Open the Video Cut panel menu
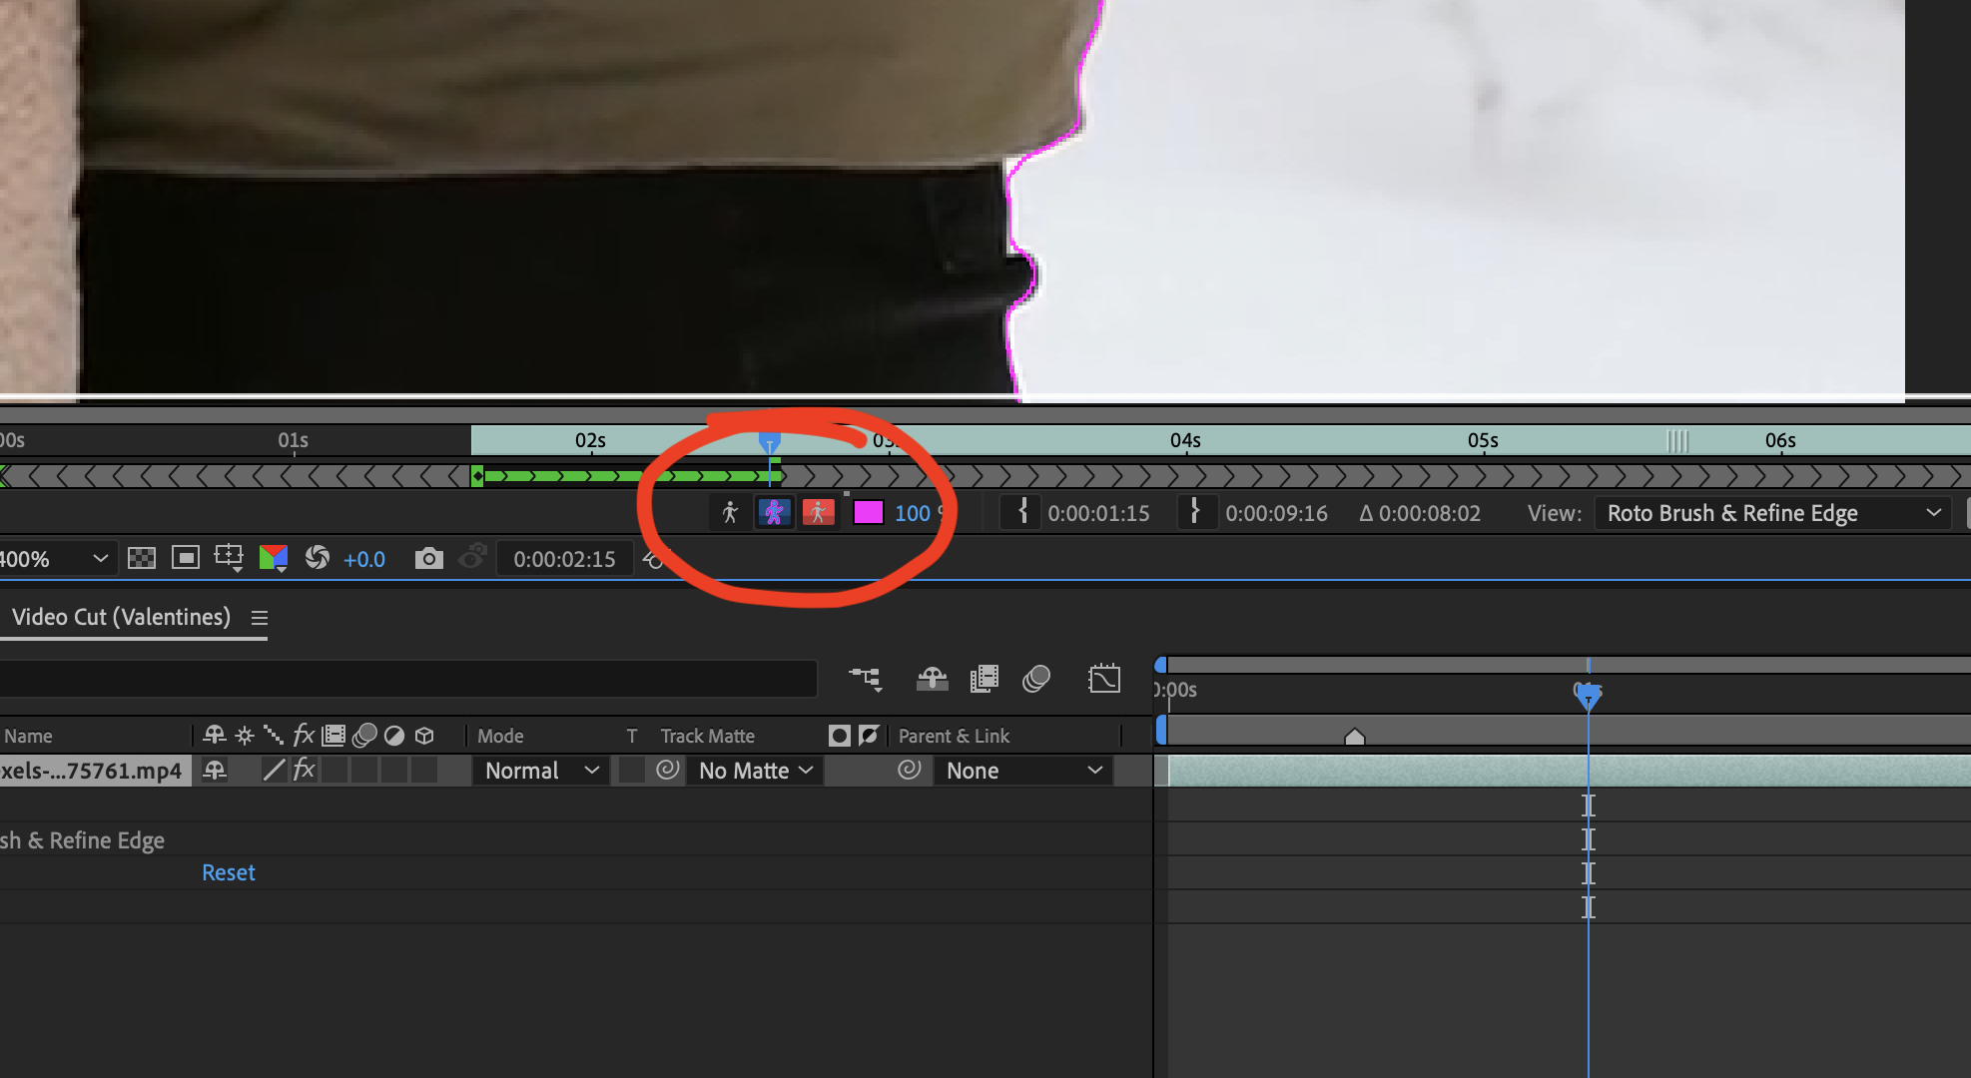 (260, 618)
